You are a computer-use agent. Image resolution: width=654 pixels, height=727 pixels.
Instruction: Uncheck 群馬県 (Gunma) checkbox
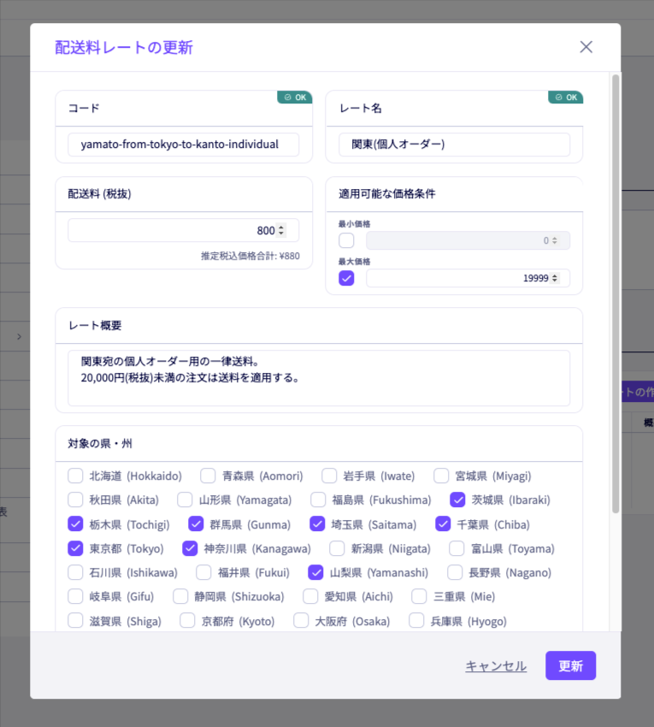tap(196, 524)
